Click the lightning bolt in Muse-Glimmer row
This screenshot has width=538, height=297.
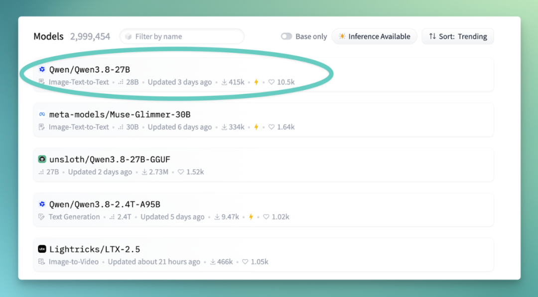256,127
